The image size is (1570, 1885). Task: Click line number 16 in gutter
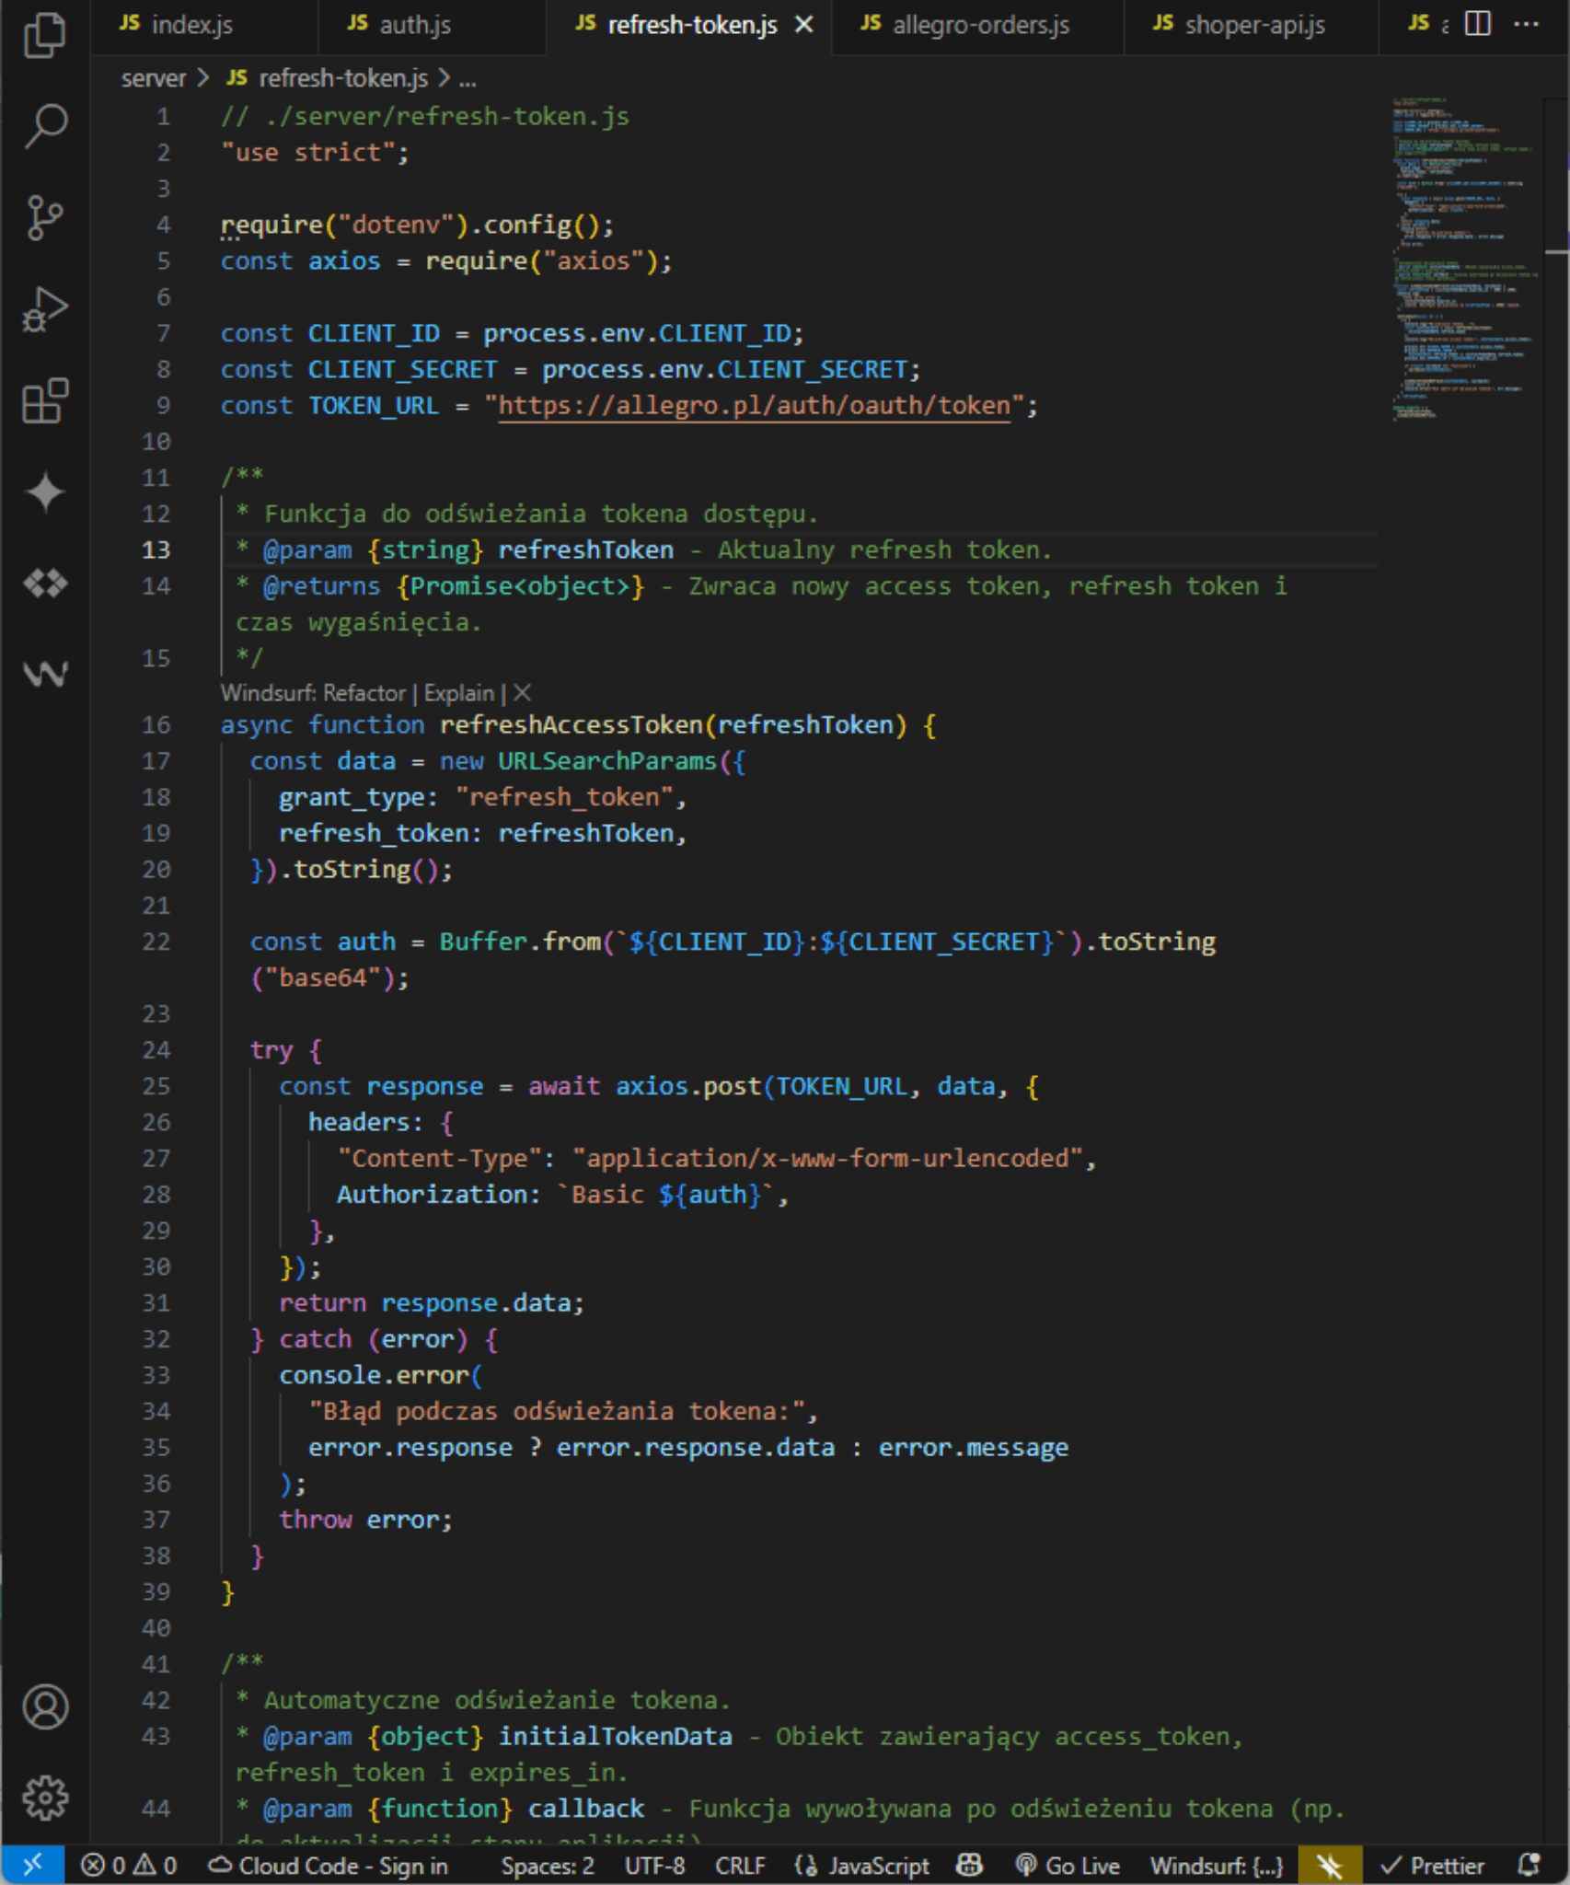tap(156, 725)
